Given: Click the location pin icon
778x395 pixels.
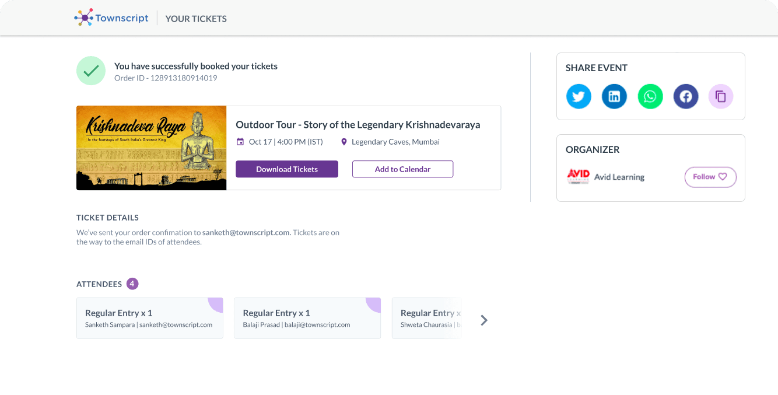Looking at the screenshot, I should (x=344, y=142).
